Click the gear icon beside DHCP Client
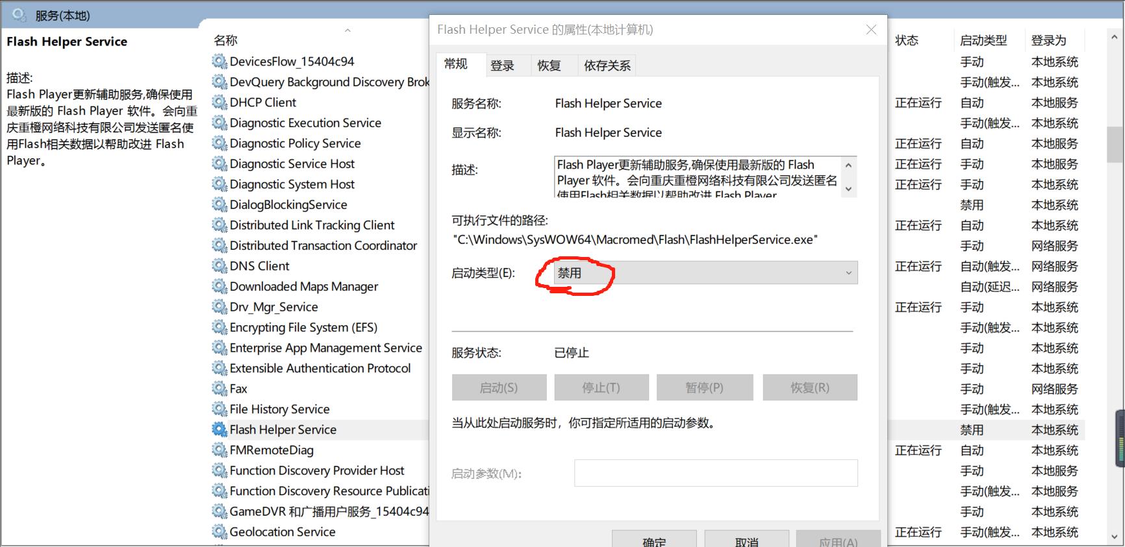Viewport: 1125px width, 547px height. 220,103
